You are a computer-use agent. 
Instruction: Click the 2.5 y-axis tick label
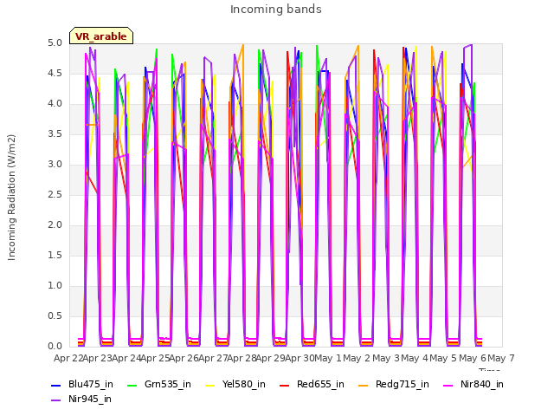coord(55,195)
